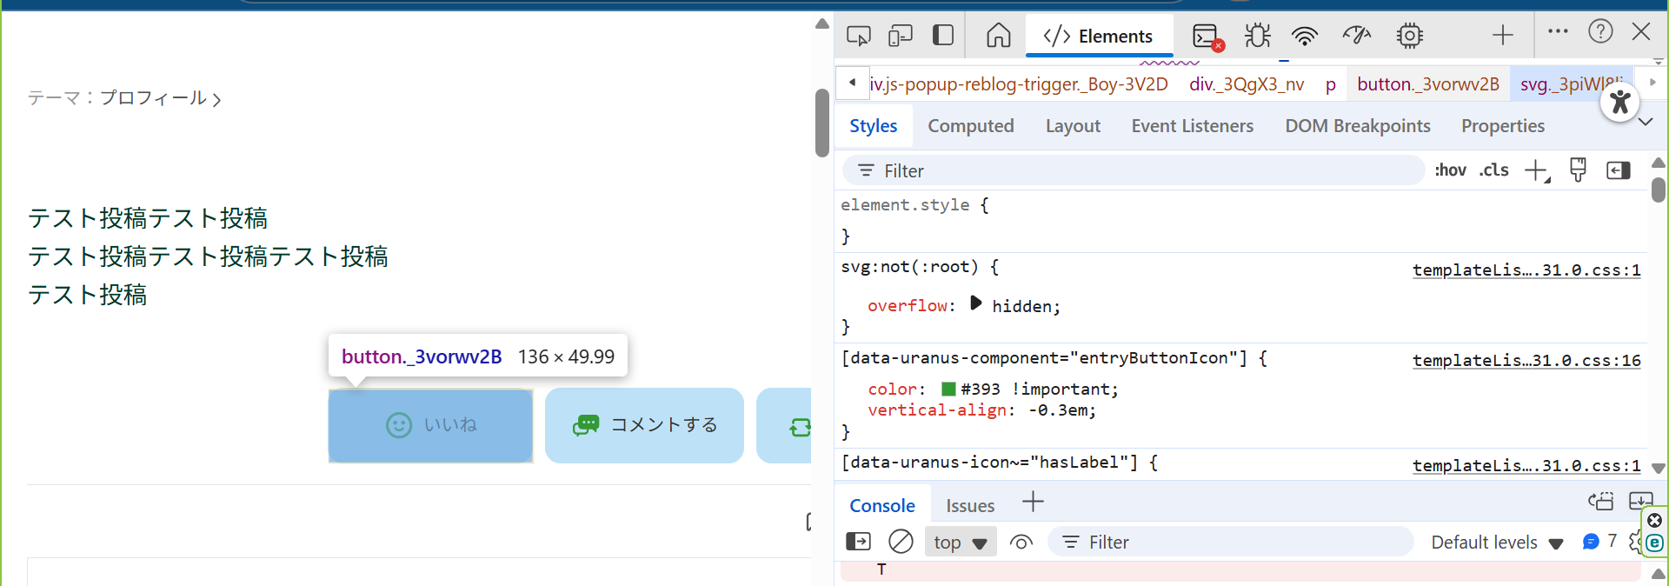Expand the overflow hidden property triangle
Screen dimensions: 1669x586
[x=975, y=303]
